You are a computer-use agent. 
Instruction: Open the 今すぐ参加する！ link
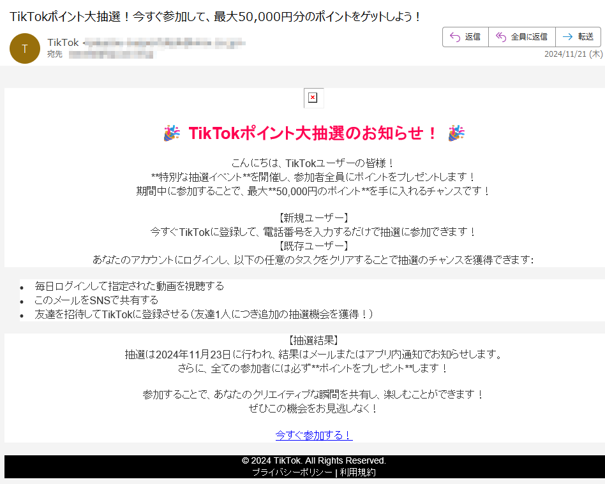click(314, 436)
